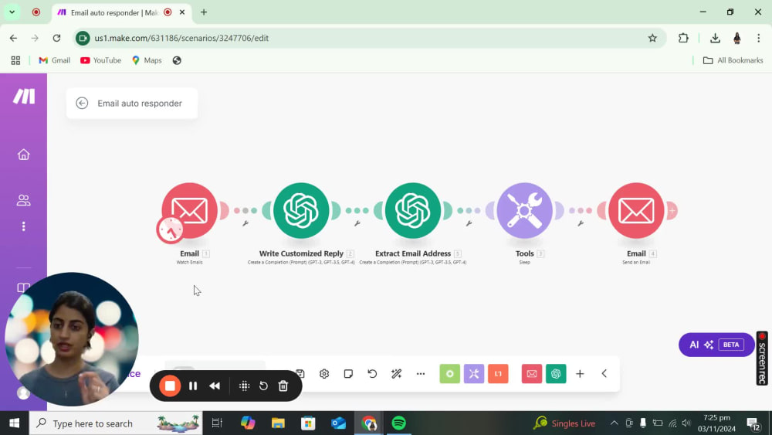Click the grid dots icon on recording bar
This screenshot has height=435, width=772.
244,386
